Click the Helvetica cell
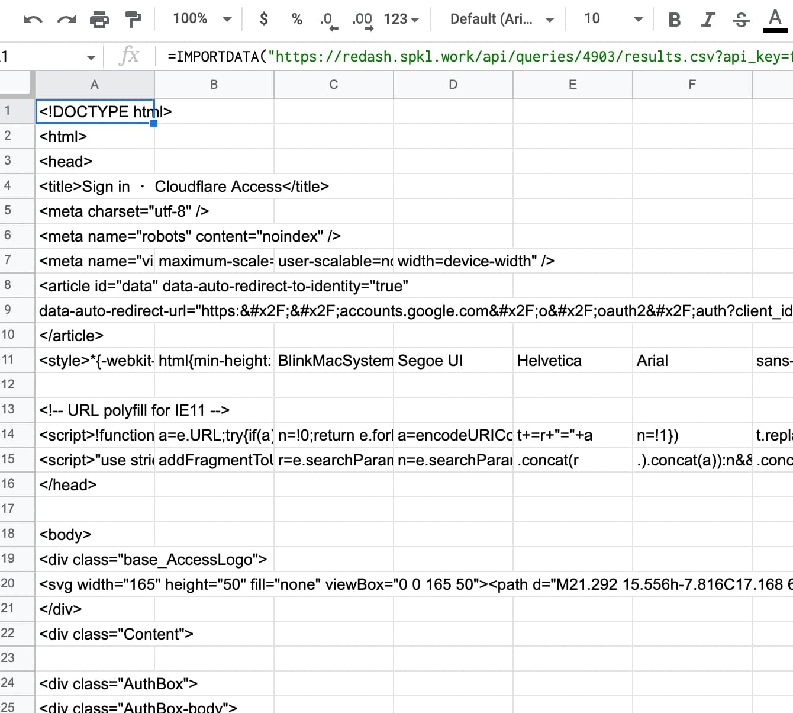The width and height of the screenshot is (793, 713). pos(573,361)
